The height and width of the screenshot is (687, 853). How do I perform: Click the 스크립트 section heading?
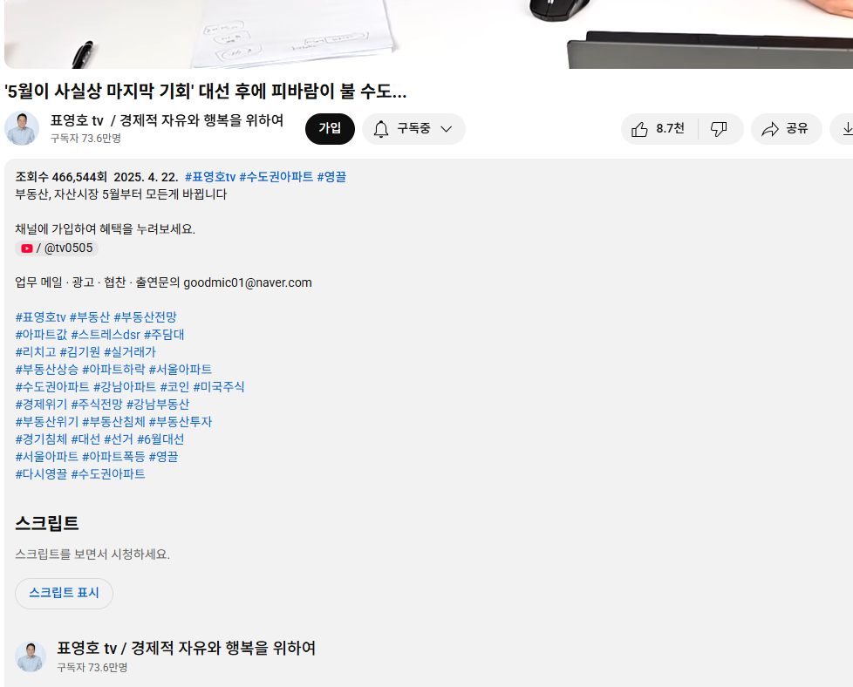pos(47,523)
